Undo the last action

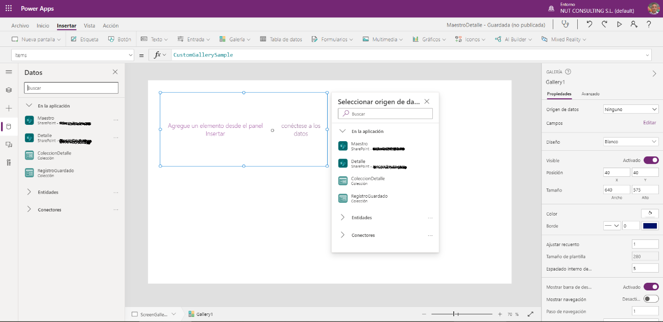tap(590, 24)
